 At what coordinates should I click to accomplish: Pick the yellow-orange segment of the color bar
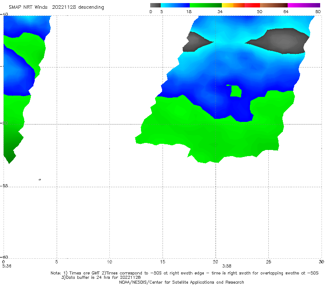click(233, 5)
